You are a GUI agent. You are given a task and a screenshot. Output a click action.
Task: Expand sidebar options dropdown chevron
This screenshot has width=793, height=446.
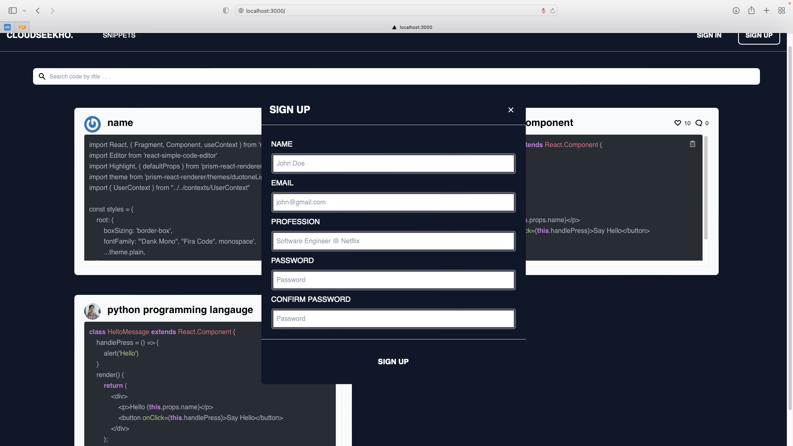coord(24,11)
